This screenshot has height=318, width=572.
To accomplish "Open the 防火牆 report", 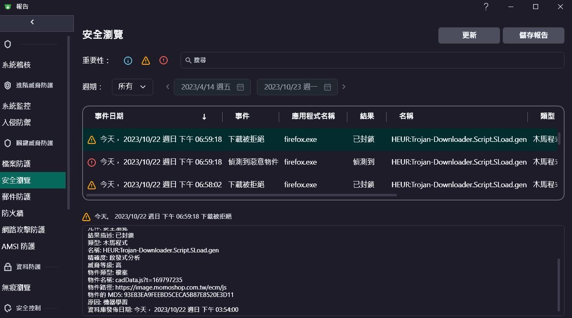I will (33, 213).
